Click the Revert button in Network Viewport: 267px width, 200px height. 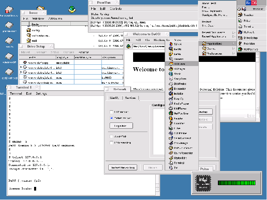[x=153, y=168]
